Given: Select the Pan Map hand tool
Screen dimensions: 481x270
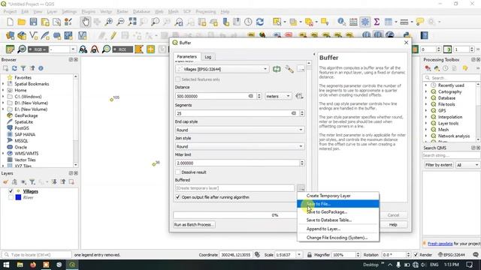Looking at the screenshot, I should coord(85,22).
